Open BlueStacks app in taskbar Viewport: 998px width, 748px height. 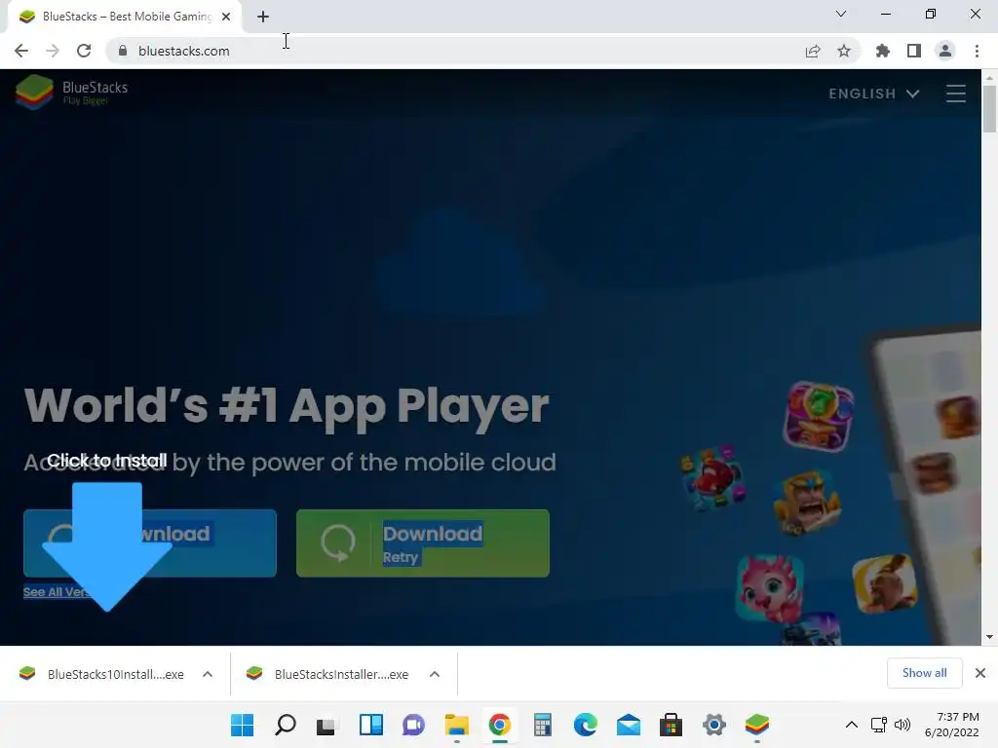(756, 725)
